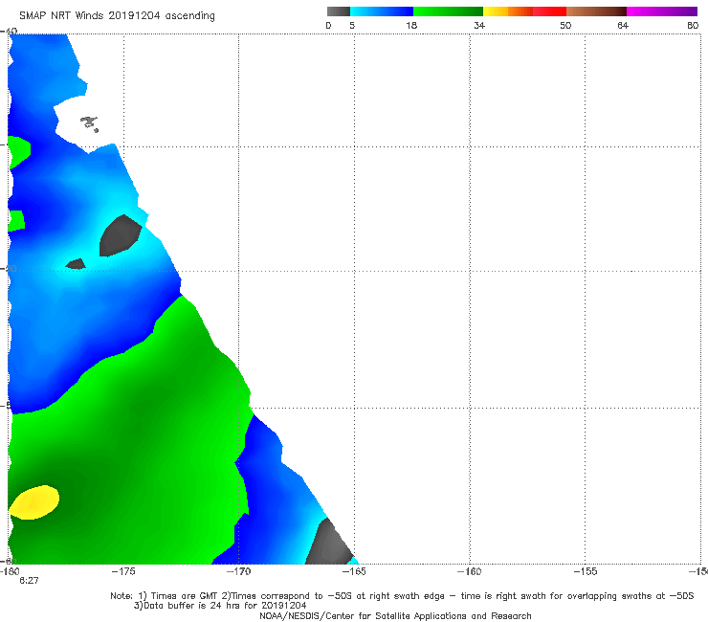Click the small dark patch near latitude -50
This screenshot has width=708, height=622.
pos(76,264)
